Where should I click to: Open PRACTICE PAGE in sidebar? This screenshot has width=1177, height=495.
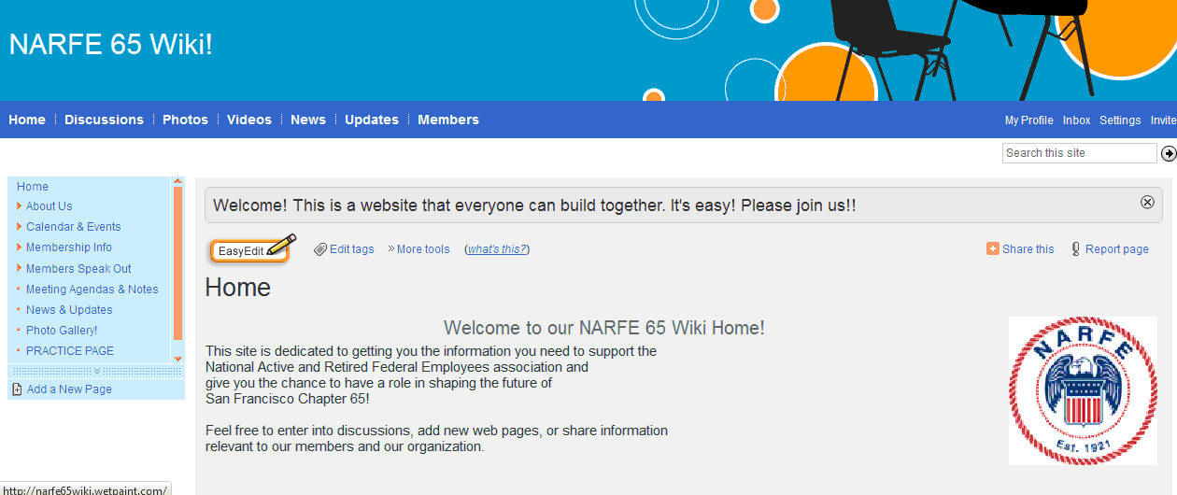(x=70, y=351)
